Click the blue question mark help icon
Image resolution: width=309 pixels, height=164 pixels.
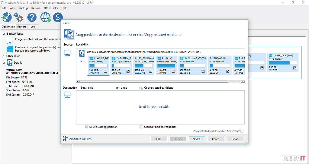coord(32,17)
